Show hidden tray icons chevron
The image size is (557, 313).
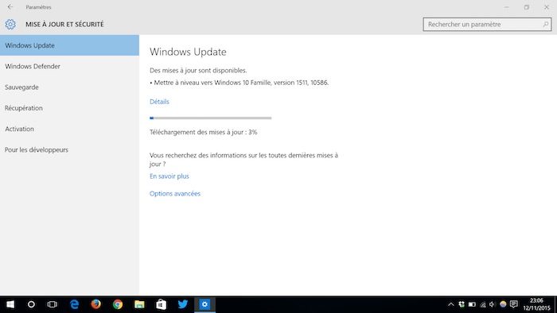coord(451,304)
